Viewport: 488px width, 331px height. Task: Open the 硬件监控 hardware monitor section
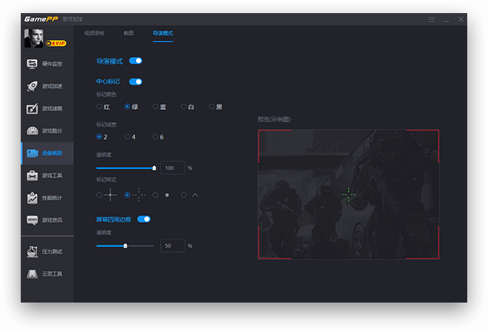47,64
